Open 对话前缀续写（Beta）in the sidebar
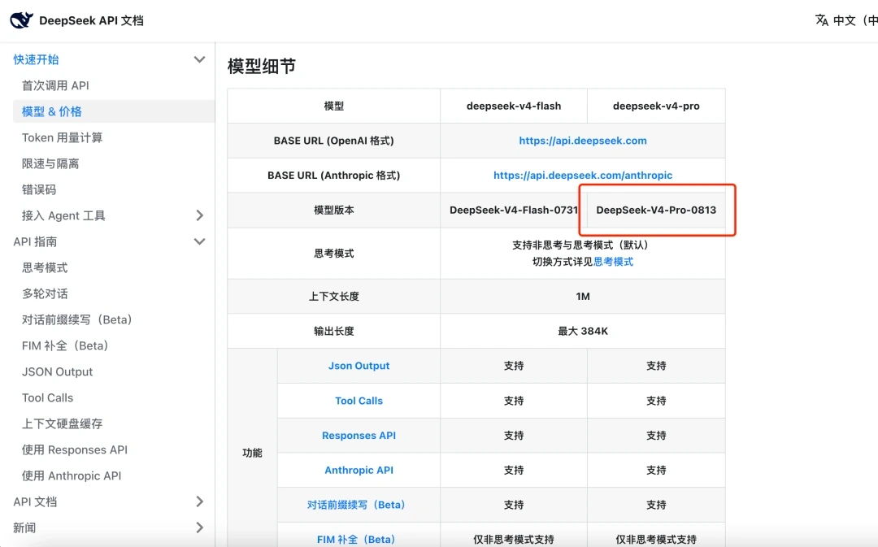Image resolution: width=878 pixels, height=547 pixels. click(x=77, y=319)
